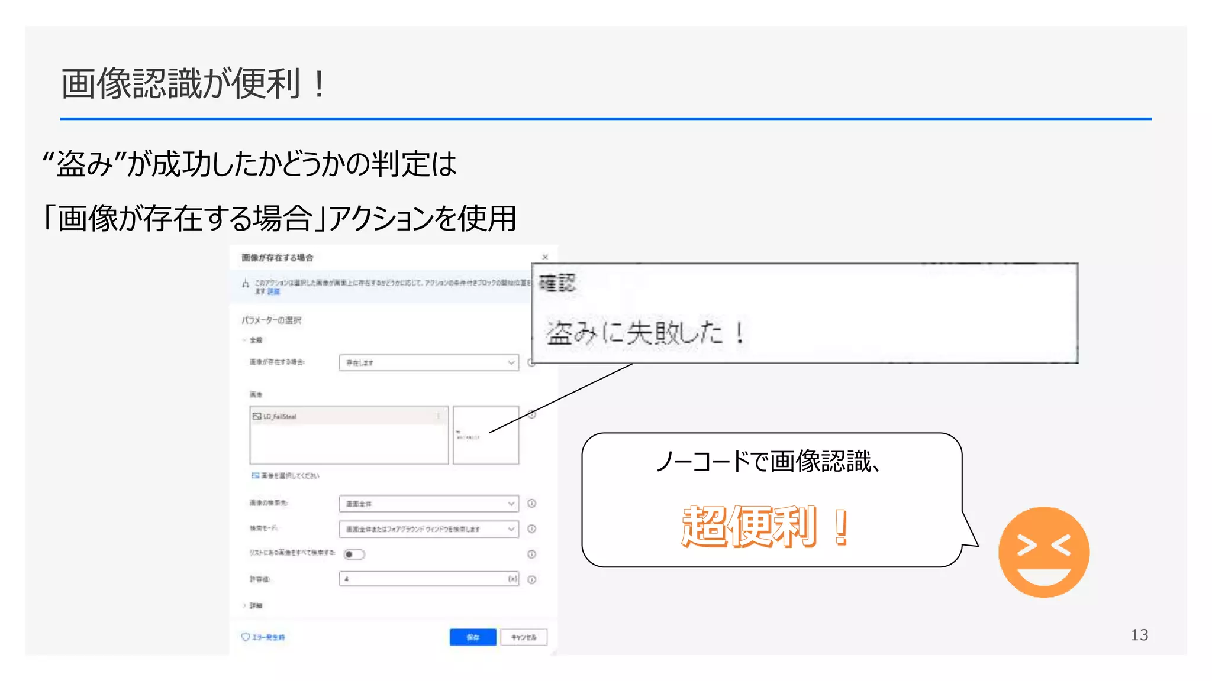The image size is (1212, 681).
Task: Toggle the リストにある画像をすべて検索する switch
Action: (x=354, y=554)
